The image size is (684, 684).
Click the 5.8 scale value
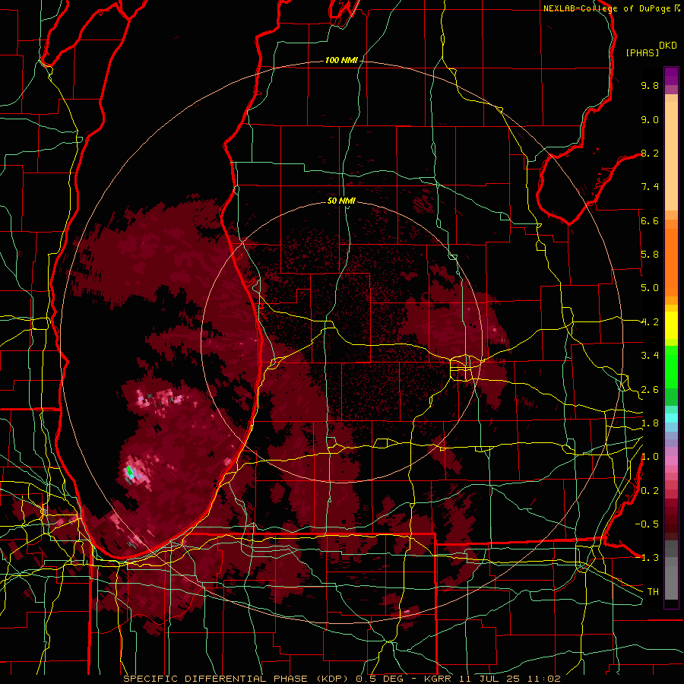click(650, 255)
